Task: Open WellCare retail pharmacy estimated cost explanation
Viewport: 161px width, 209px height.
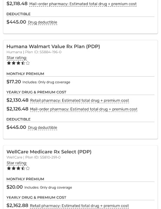Action: click(79, 206)
